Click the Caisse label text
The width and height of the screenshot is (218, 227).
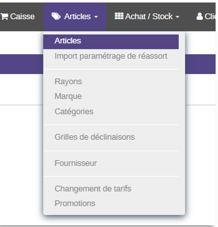(x=22, y=16)
